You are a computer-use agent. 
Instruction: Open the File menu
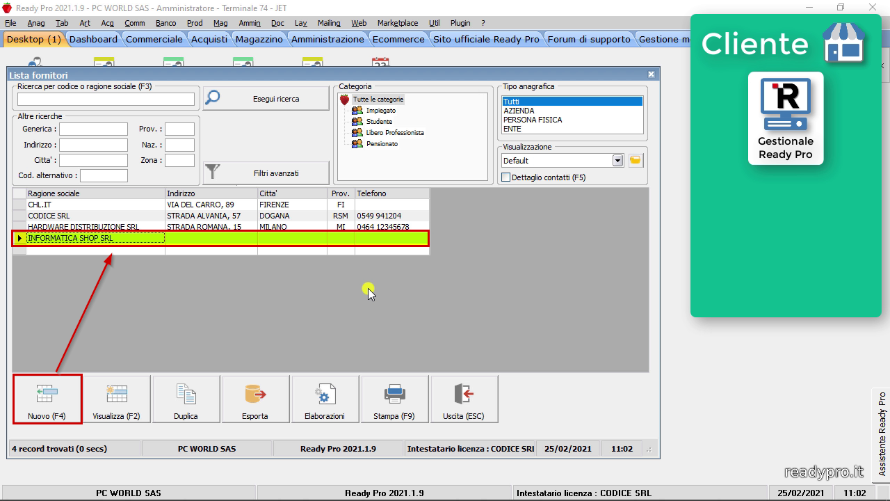coord(10,23)
